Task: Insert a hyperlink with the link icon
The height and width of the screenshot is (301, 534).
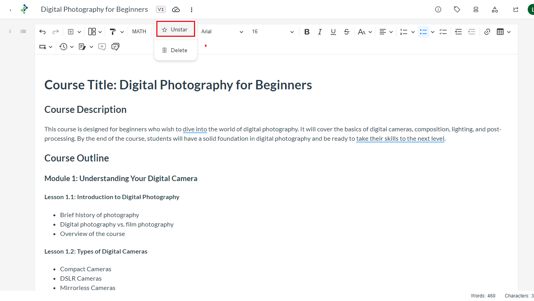Action: [487, 32]
